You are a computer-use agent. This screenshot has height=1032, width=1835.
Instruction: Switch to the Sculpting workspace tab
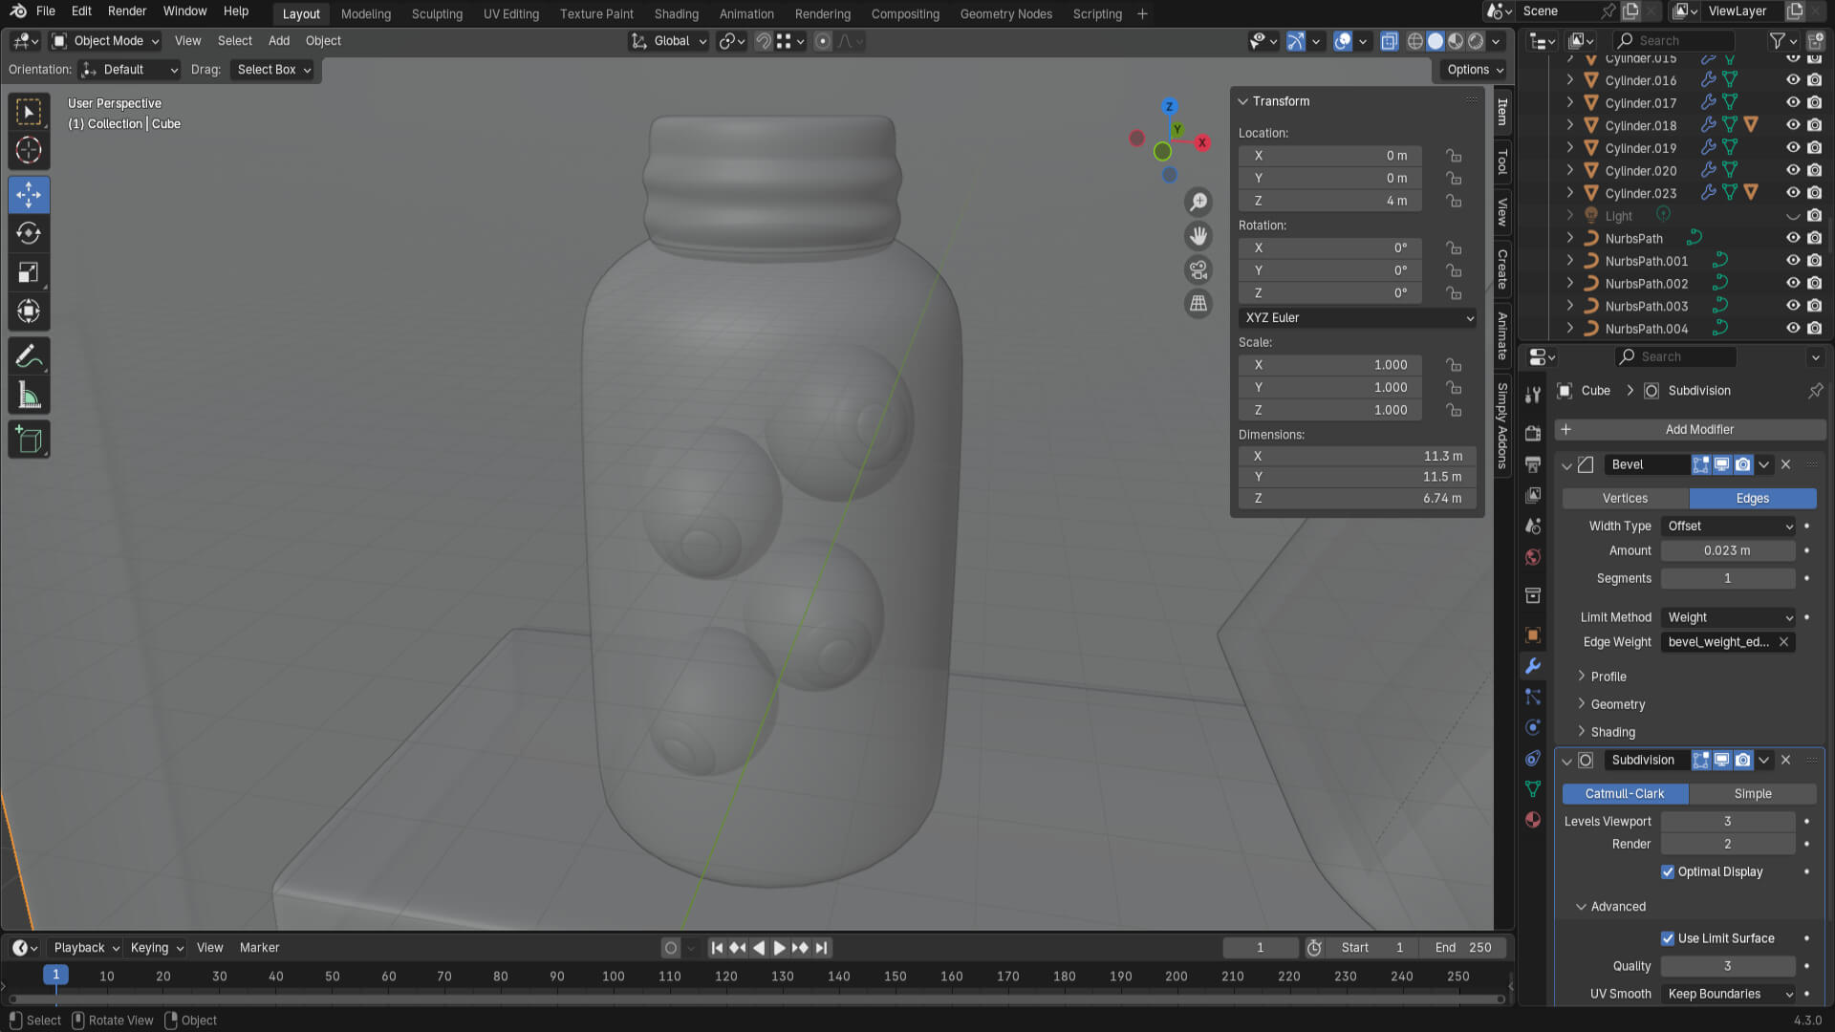pos(437,13)
